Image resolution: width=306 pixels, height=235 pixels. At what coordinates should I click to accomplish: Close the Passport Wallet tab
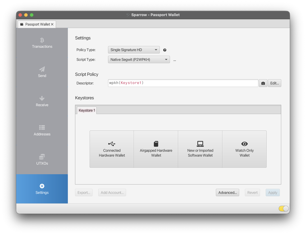click(x=52, y=24)
